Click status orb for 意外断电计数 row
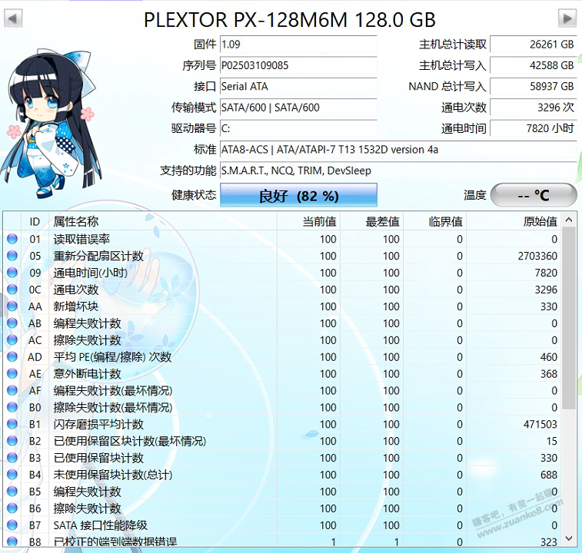The image size is (582, 553). point(12,373)
